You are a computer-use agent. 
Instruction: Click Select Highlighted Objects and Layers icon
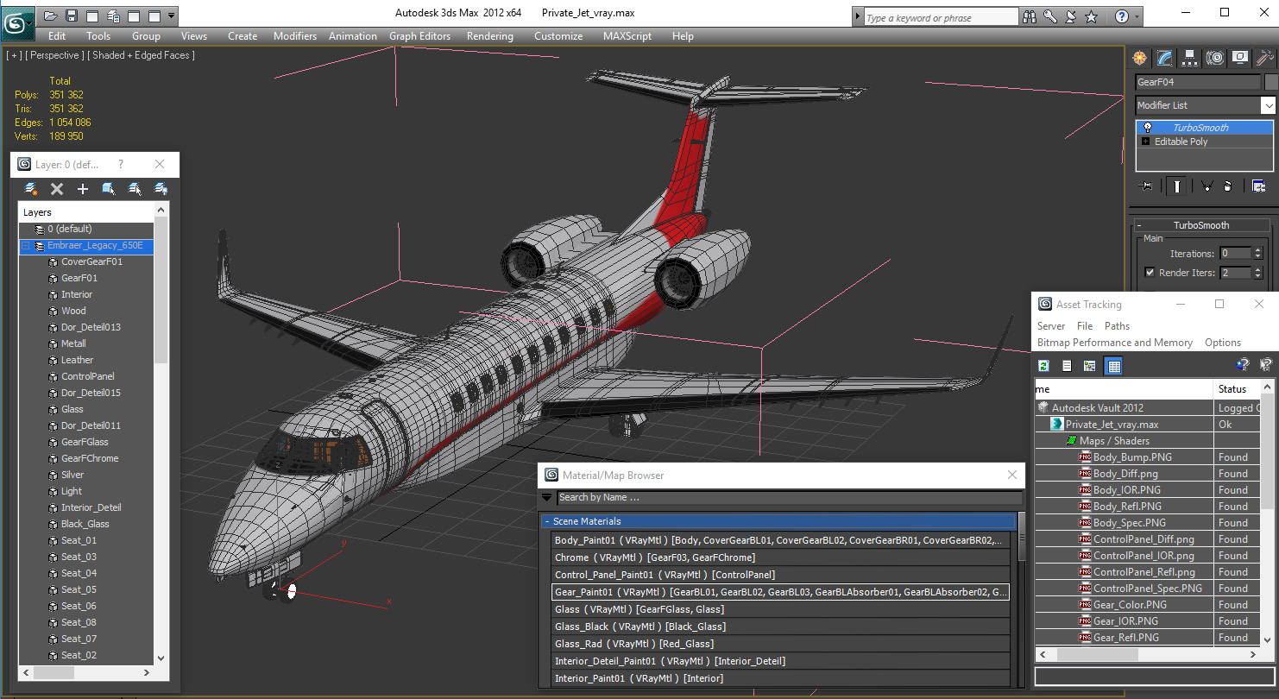pos(109,189)
